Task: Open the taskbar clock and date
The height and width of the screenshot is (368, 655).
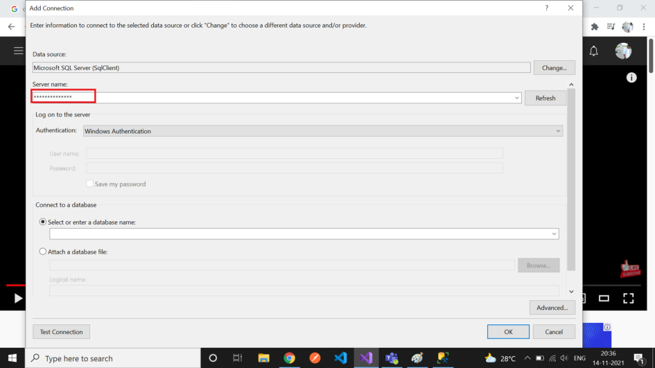Action: [608, 358]
